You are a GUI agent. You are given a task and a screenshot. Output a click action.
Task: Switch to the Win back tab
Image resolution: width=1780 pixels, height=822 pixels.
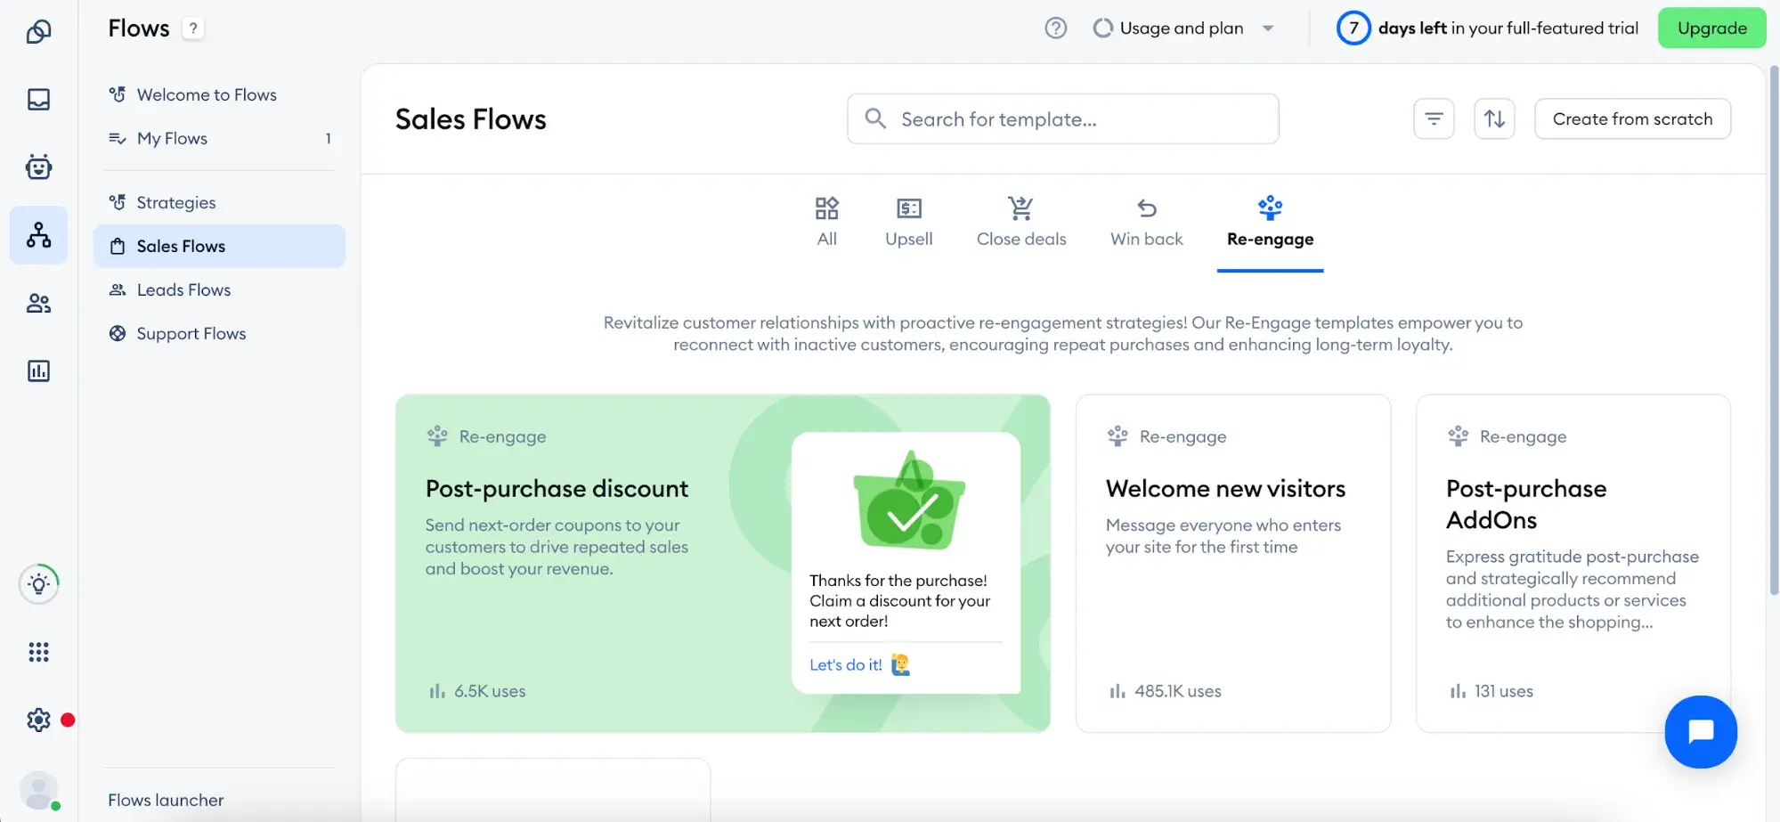click(1146, 223)
